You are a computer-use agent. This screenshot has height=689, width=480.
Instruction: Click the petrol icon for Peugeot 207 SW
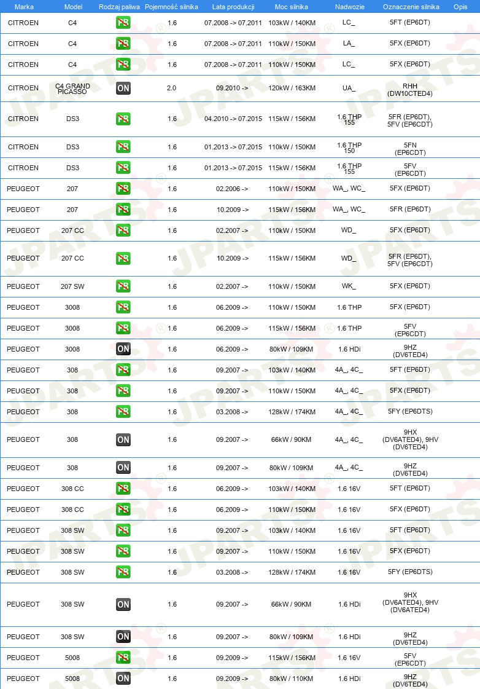coord(123,286)
